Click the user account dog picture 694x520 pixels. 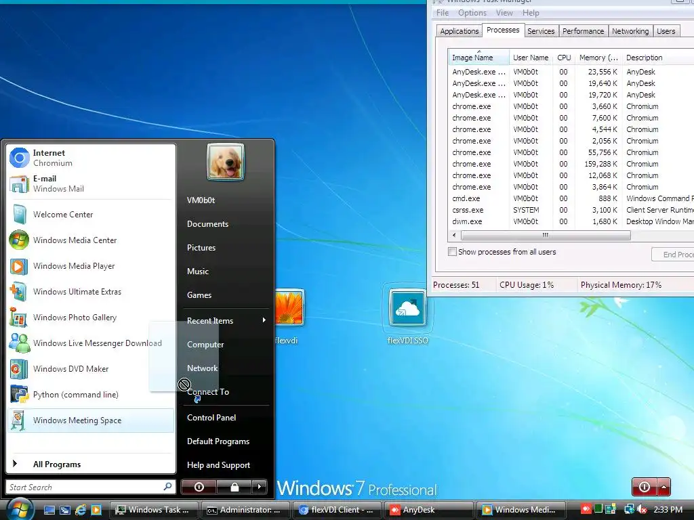point(226,162)
